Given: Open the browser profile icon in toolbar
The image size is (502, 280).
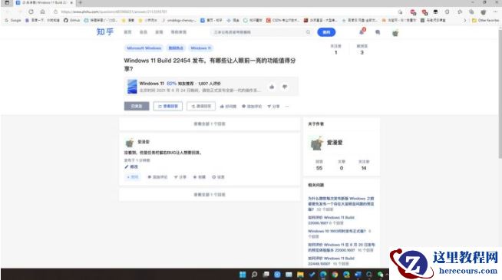Looking at the screenshot, I should (484, 12).
